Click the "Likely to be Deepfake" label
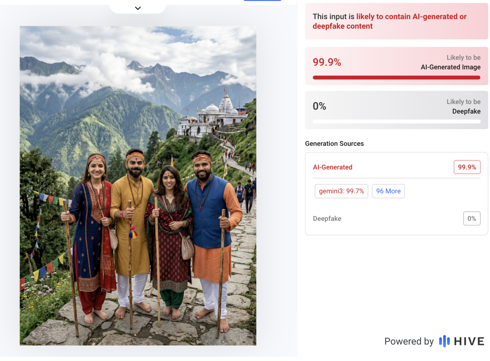490x361 pixels. coord(463,106)
